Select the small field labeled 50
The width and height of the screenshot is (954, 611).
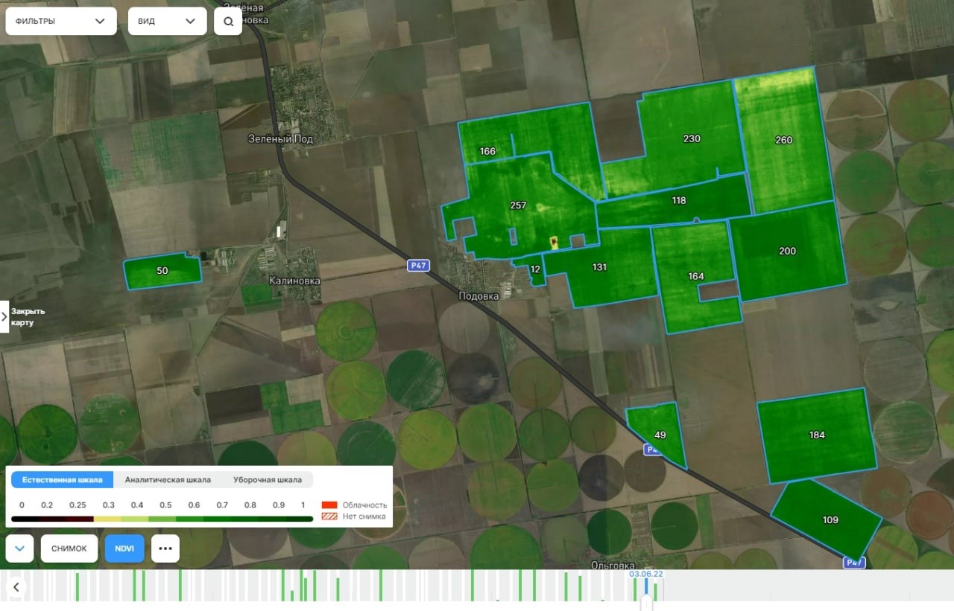tap(162, 271)
